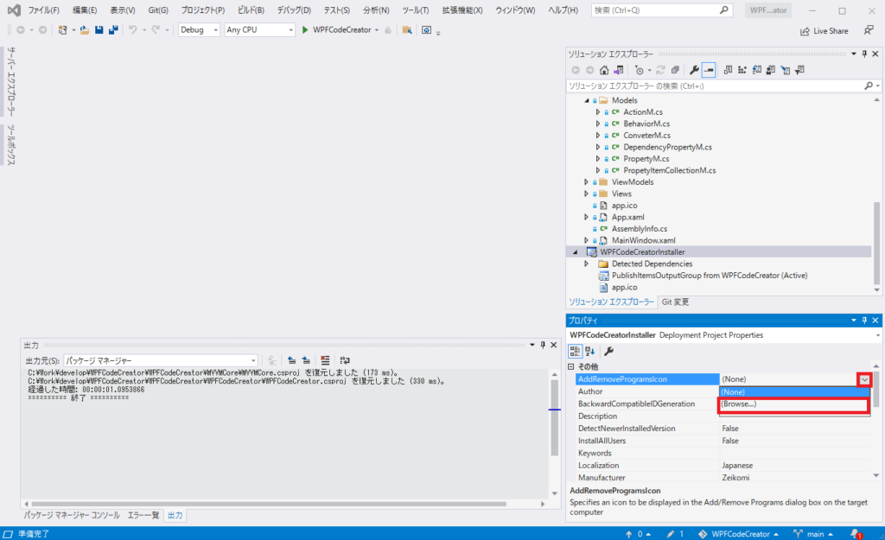This screenshot has width=885, height=540.
Task: Open the File System Editor icon
Action: [728, 70]
